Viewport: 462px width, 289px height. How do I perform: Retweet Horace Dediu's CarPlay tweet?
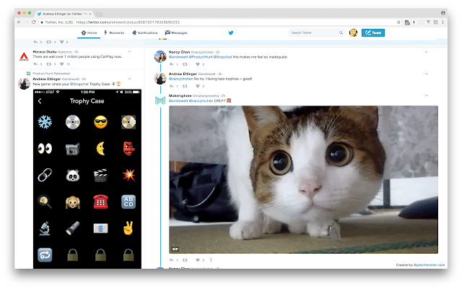(x=49, y=64)
